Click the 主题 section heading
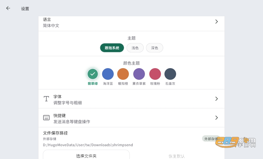Screen dimensions: 263x159 point(131,38)
